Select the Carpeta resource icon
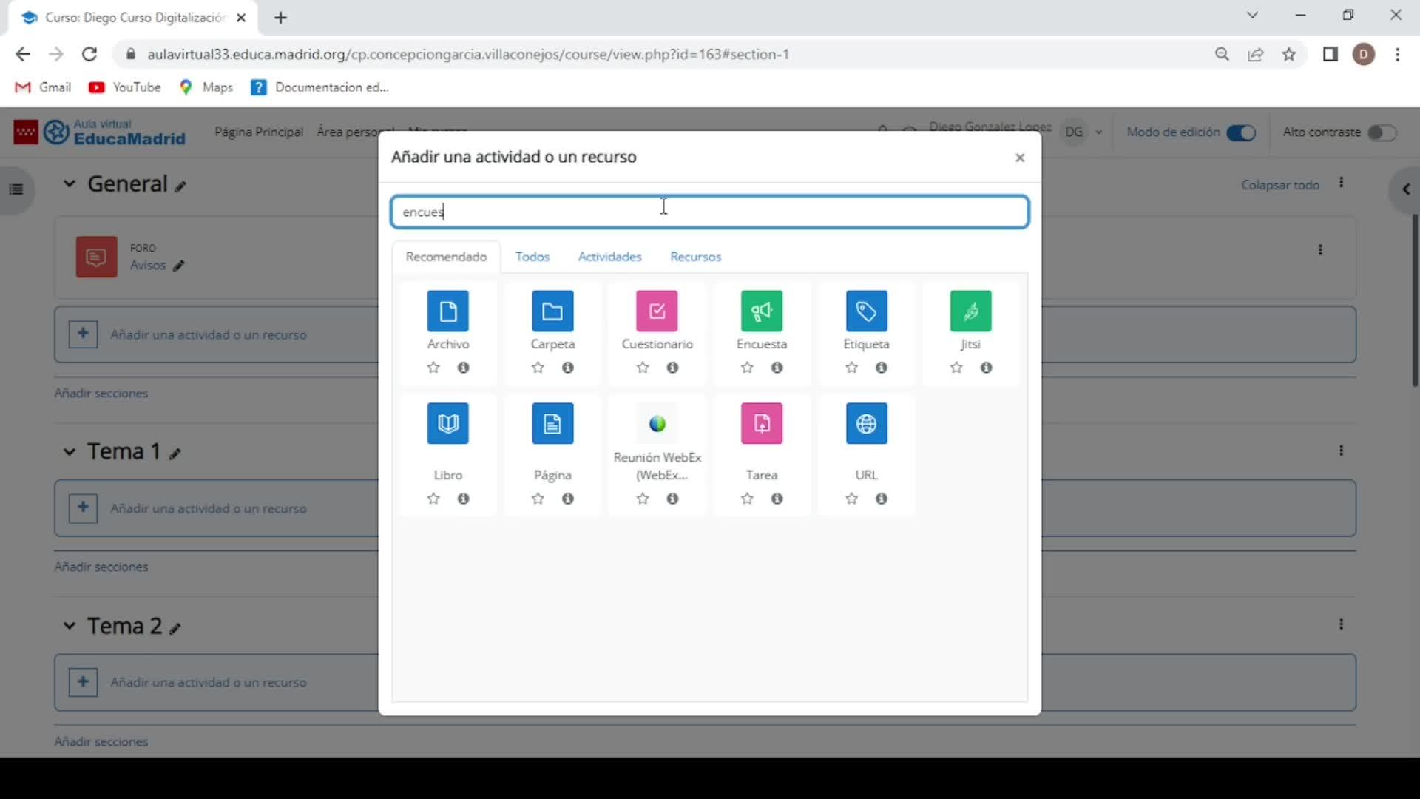This screenshot has height=799, width=1420. tap(552, 311)
